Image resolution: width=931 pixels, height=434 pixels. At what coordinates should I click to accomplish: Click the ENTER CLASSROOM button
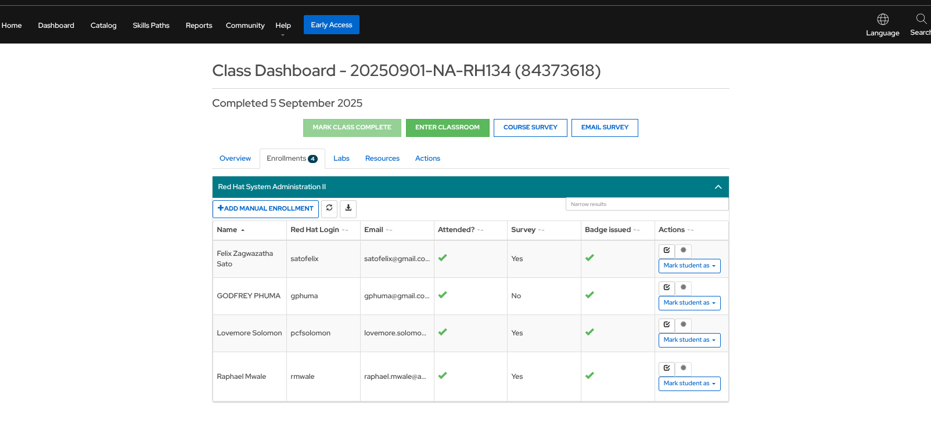447,128
